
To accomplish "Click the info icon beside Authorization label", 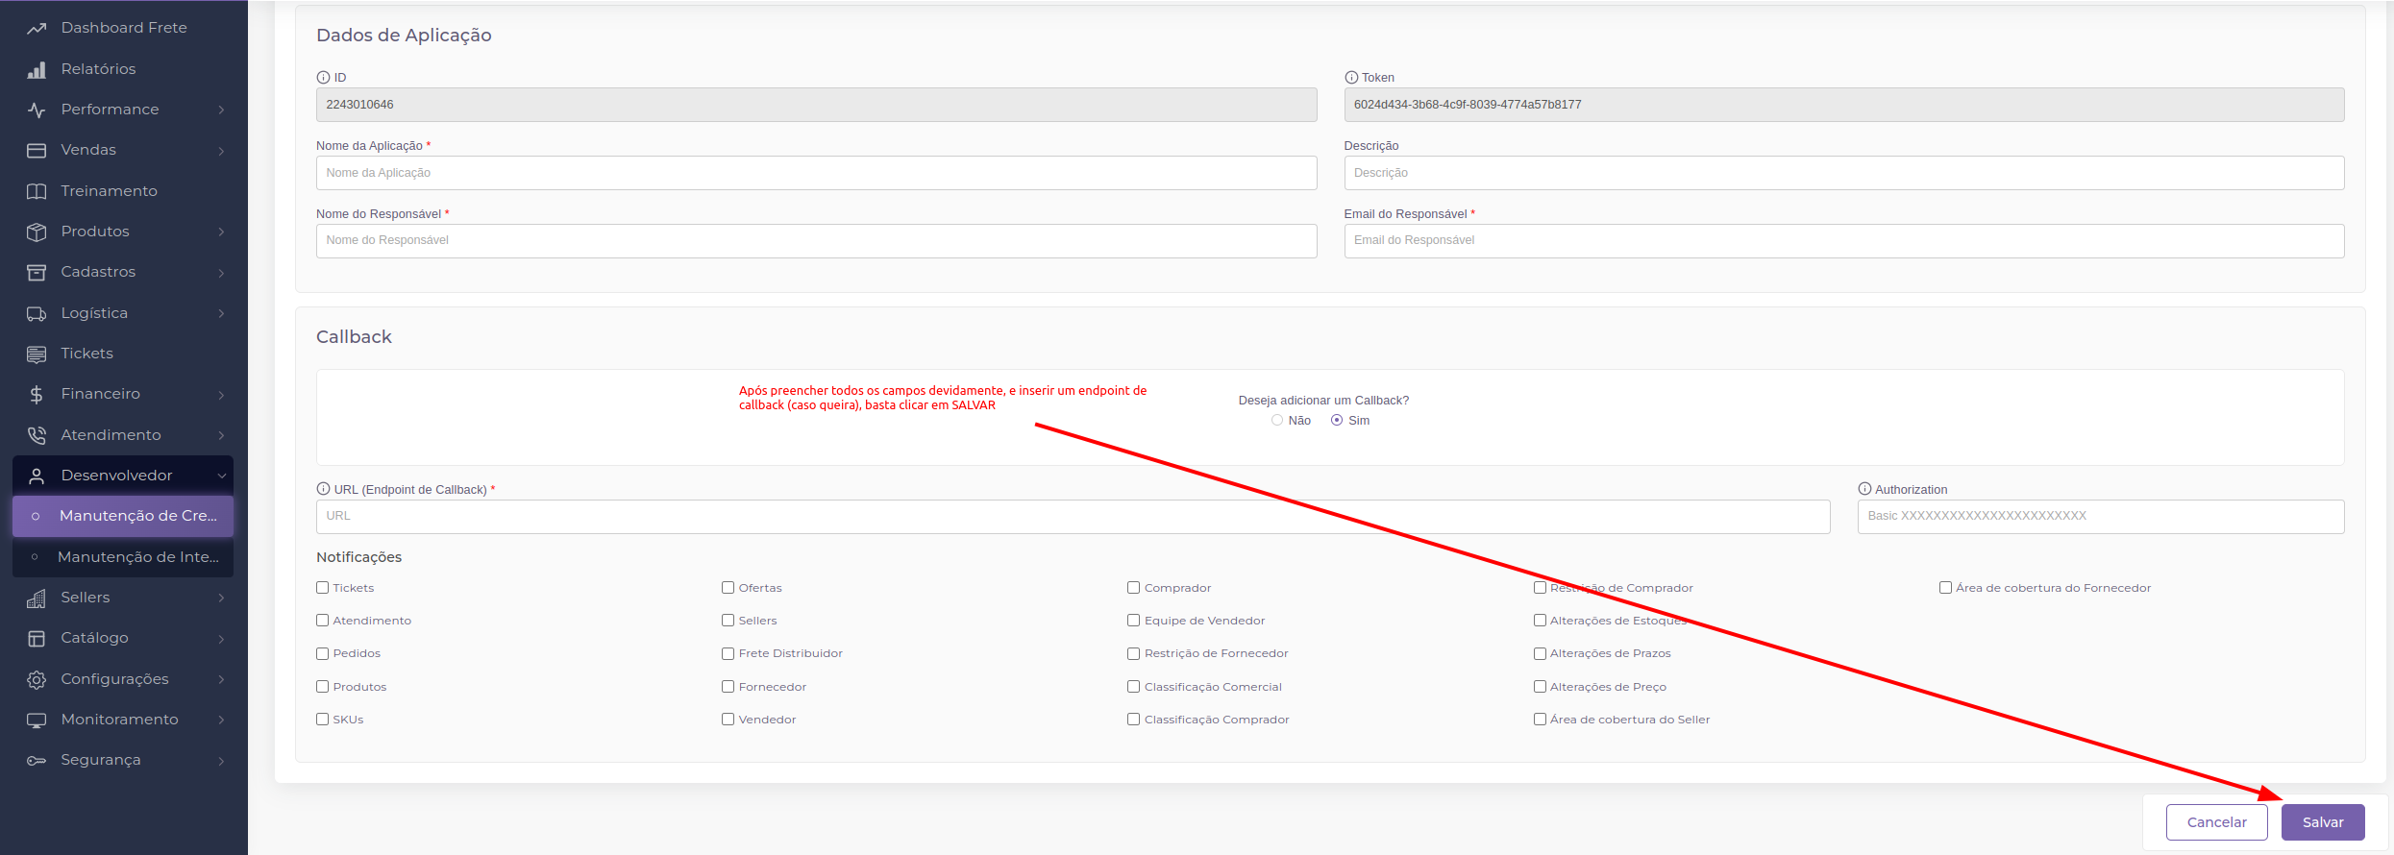I will (1863, 489).
